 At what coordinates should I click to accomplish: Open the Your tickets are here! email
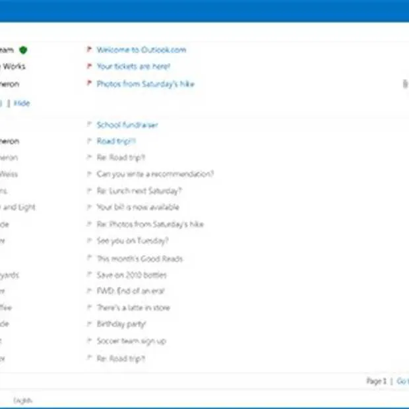[x=133, y=67]
